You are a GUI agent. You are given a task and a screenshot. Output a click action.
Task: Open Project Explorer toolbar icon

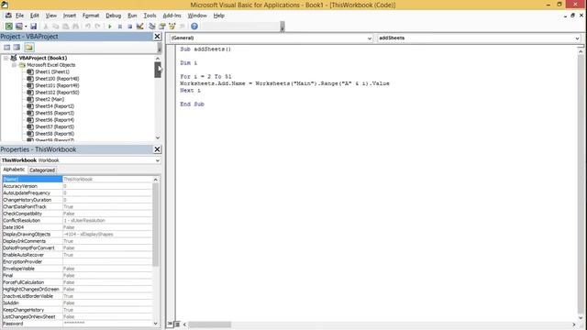pos(152,27)
